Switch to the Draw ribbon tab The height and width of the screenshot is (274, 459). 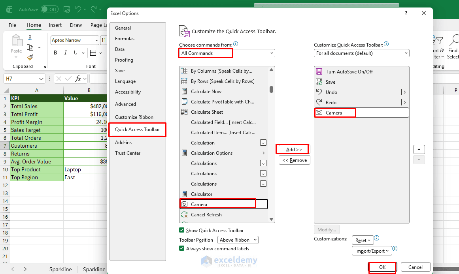pyautogui.click(x=76, y=25)
